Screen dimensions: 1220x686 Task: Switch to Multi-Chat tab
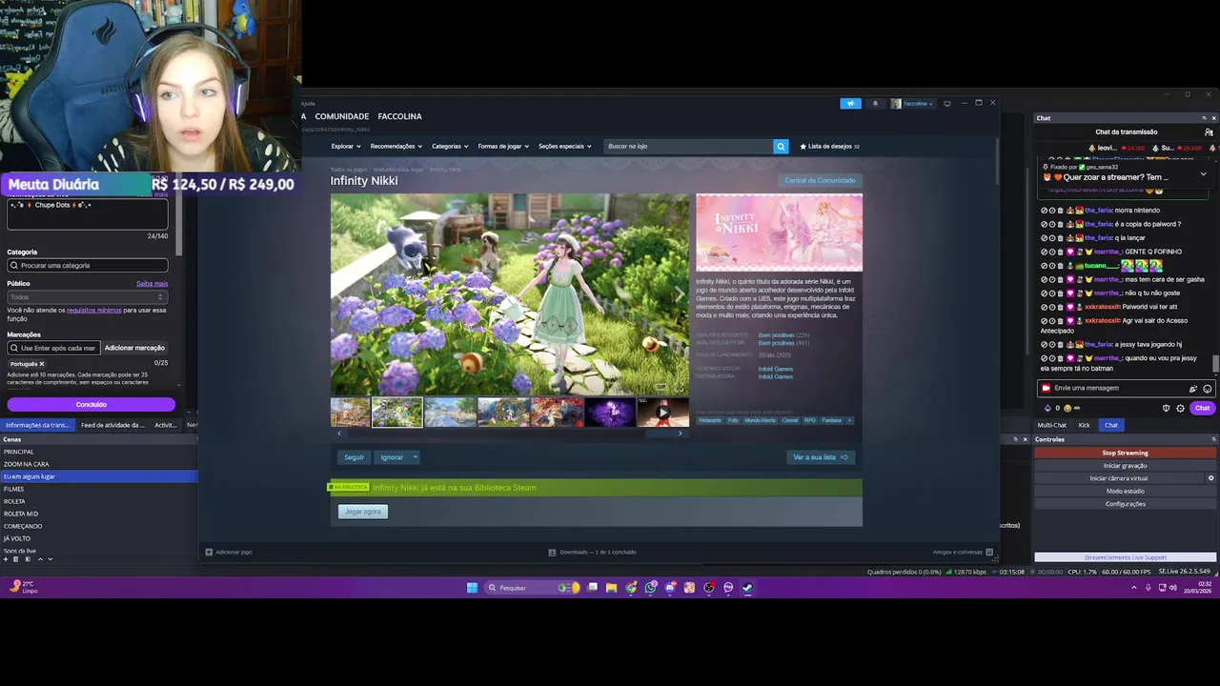click(x=1052, y=425)
